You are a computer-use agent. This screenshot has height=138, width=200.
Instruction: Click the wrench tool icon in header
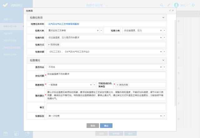pyautogui.click(x=169, y=5)
